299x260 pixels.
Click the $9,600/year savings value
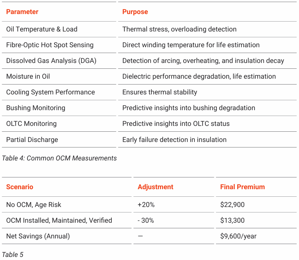238,236
